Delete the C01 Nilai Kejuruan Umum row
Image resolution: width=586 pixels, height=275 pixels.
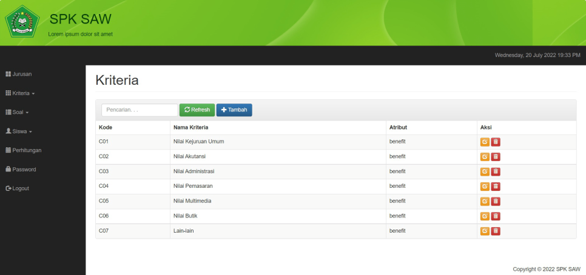pyautogui.click(x=496, y=142)
